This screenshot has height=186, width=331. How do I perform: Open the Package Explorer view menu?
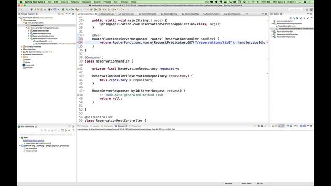(67, 14)
